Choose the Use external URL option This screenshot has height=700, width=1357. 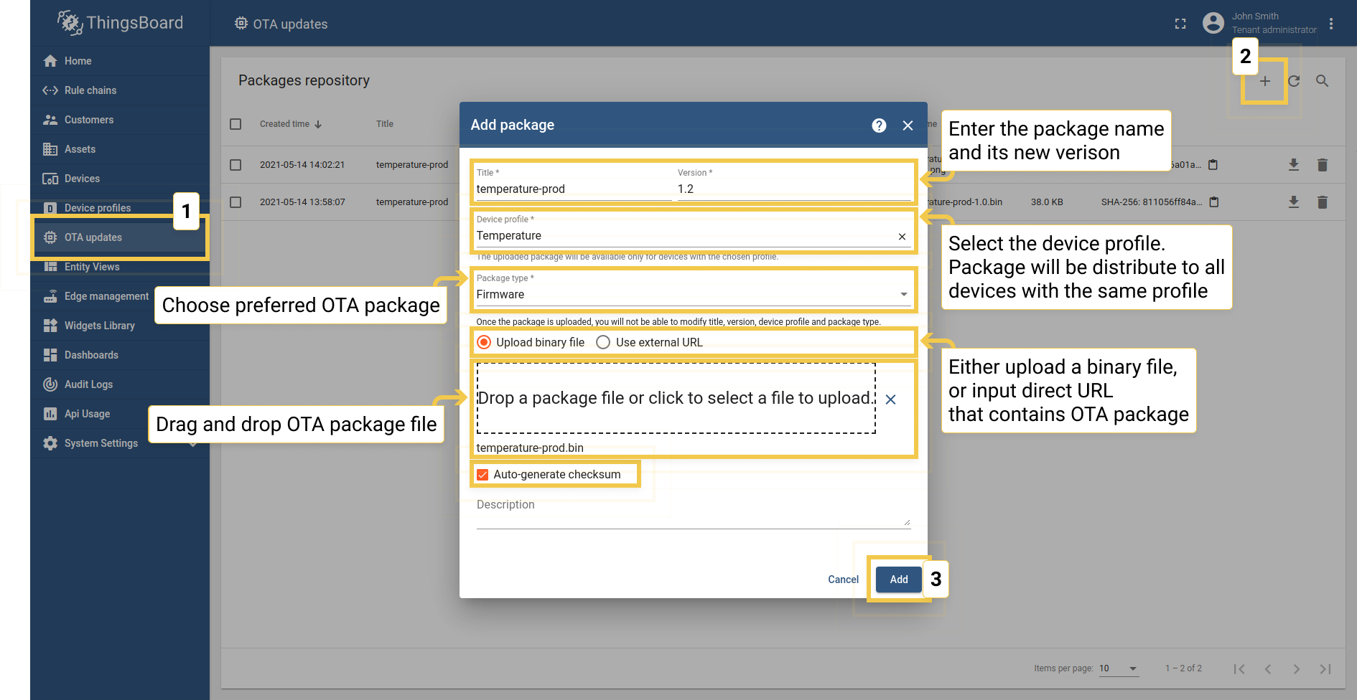coord(602,342)
